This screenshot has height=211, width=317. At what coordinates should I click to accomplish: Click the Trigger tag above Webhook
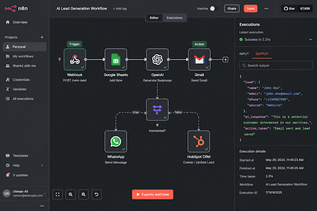click(75, 44)
